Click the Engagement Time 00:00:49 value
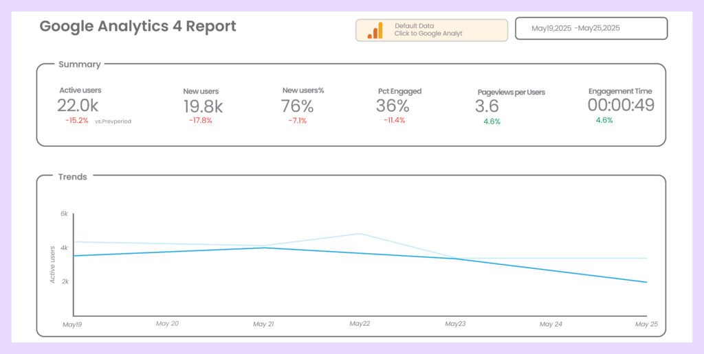Image resolution: width=704 pixels, height=354 pixels. click(x=621, y=105)
